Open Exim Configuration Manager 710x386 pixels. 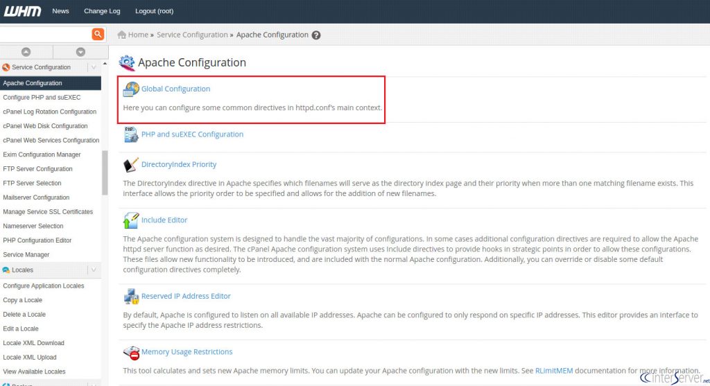click(42, 155)
